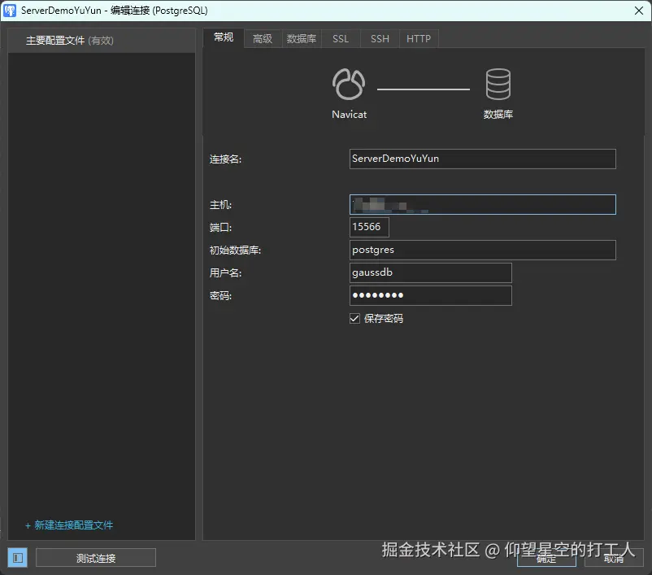Switch to the SSL tab
The image size is (652, 575).
pos(341,39)
